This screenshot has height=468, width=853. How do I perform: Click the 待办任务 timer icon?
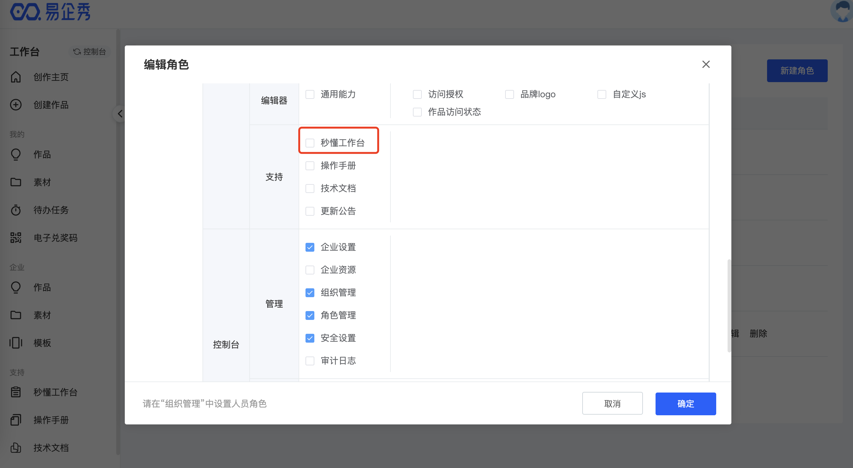[x=15, y=210]
